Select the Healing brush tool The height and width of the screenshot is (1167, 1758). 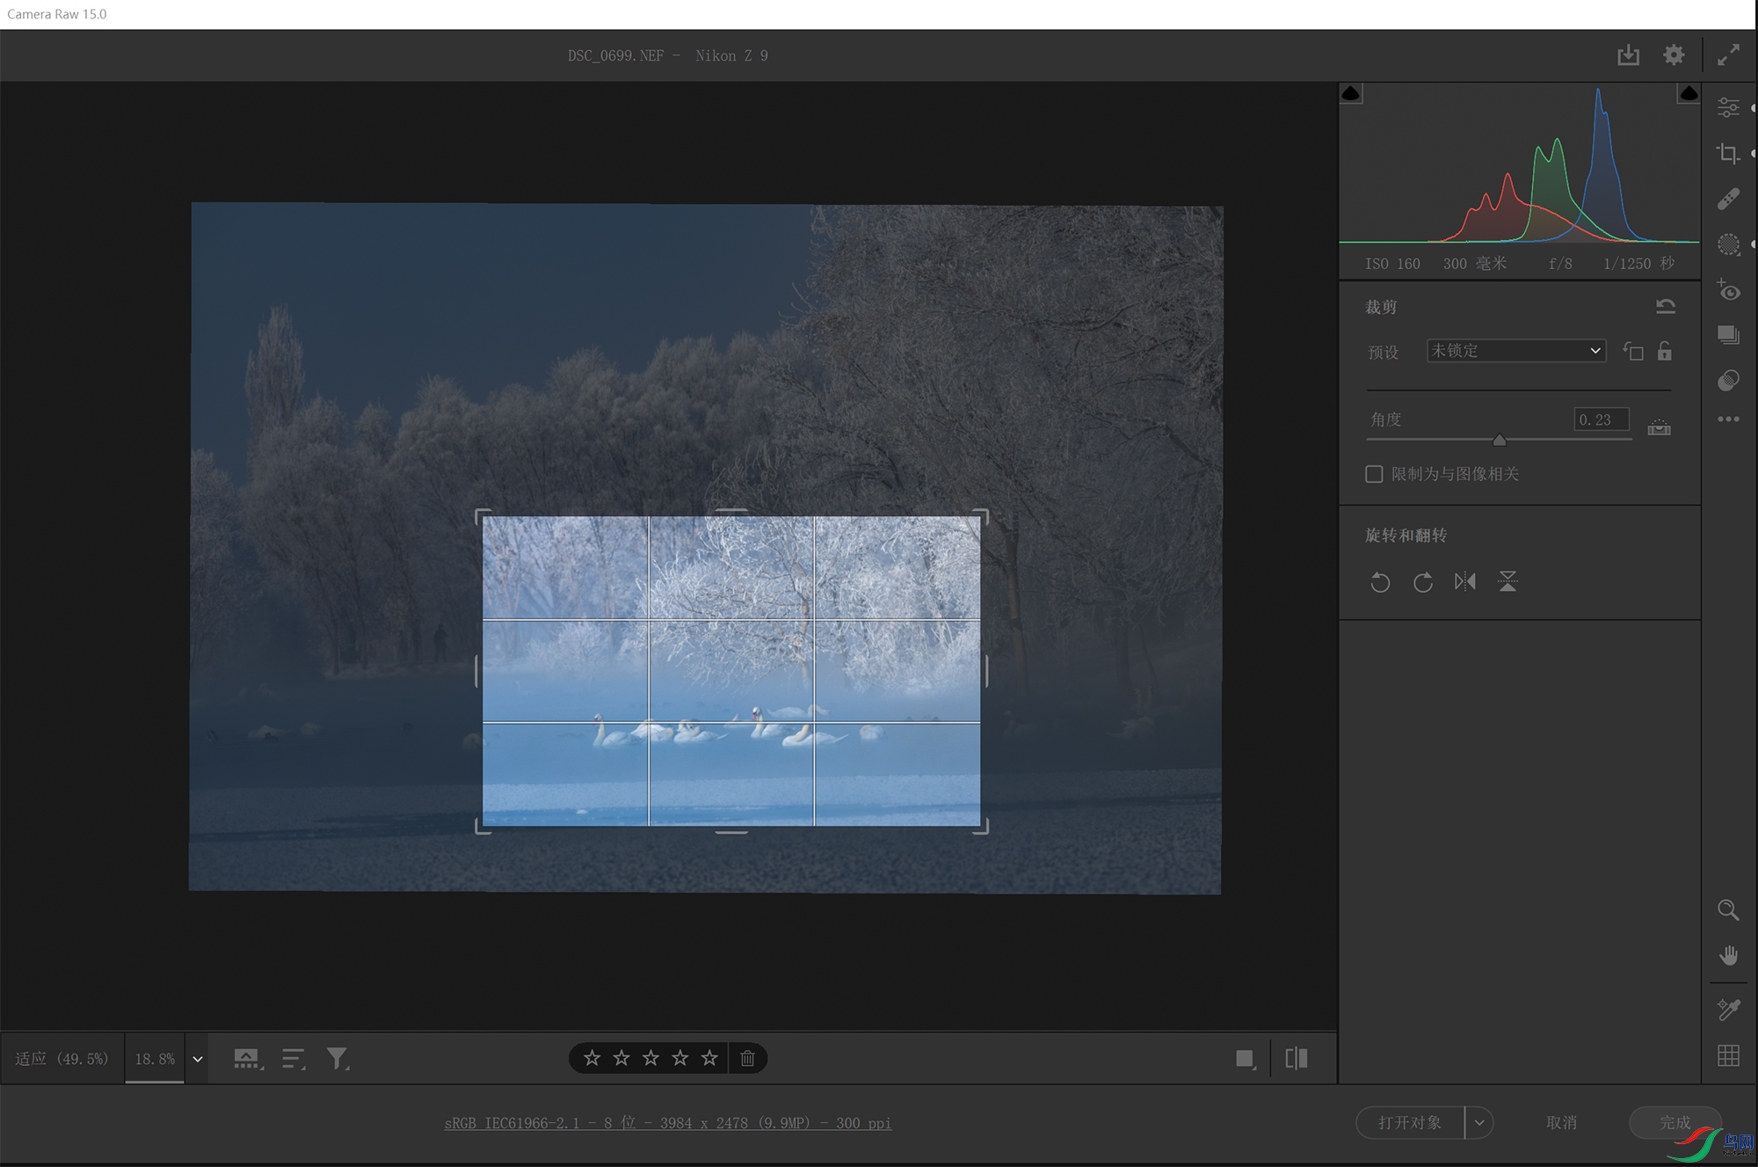(1728, 200)
